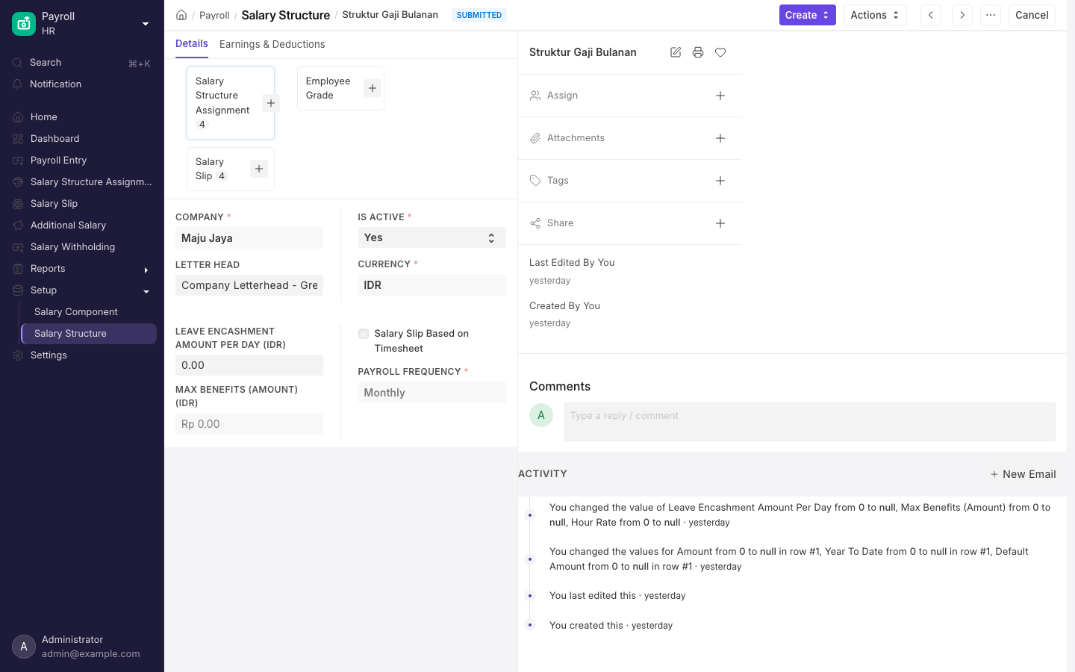Create new Salary Structure Assignment with plus

tap(271, 103)
